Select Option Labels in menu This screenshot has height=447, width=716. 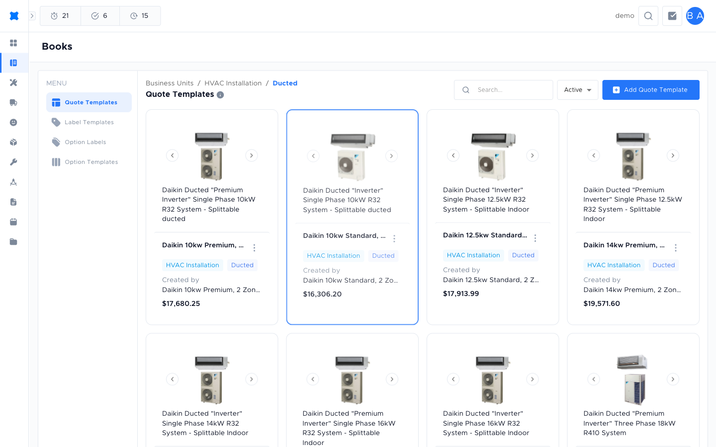coord(89,142)
